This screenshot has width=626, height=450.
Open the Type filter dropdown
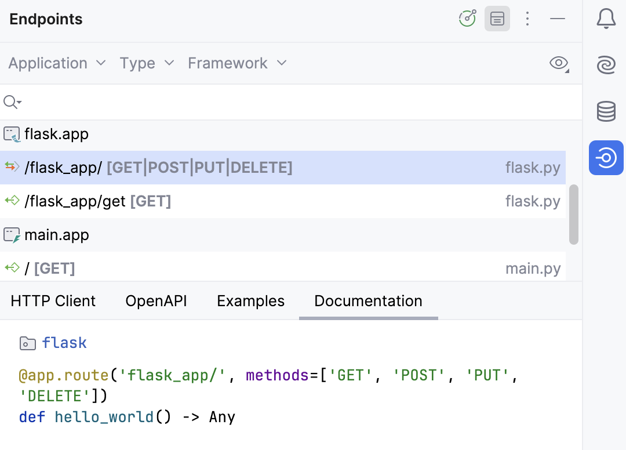tap(146, 63)
